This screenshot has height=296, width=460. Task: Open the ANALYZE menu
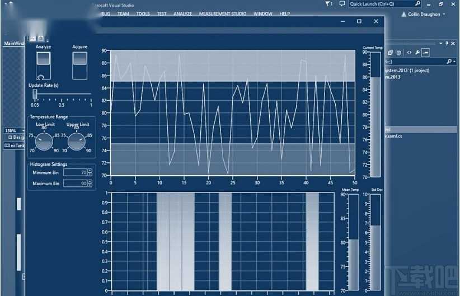(182, 14)
